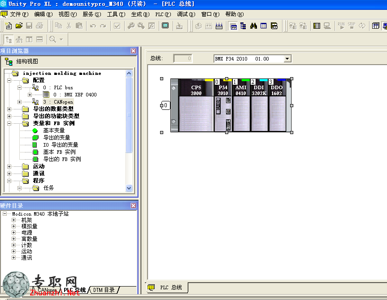
Task: Open the 工具(T) menu
Action: click(116, 14)
